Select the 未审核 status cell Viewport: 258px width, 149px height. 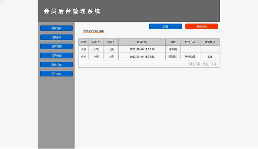173,49
